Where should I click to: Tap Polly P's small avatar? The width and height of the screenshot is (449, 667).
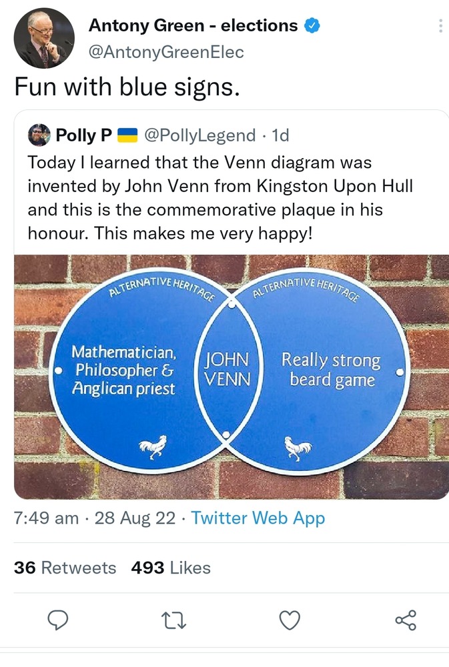click(x=39, y=135)
